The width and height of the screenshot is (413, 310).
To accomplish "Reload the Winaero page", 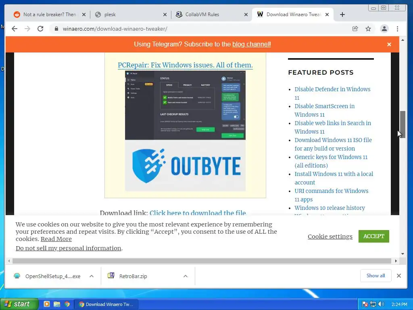I will pyautogui.click(x=40, y=29).
